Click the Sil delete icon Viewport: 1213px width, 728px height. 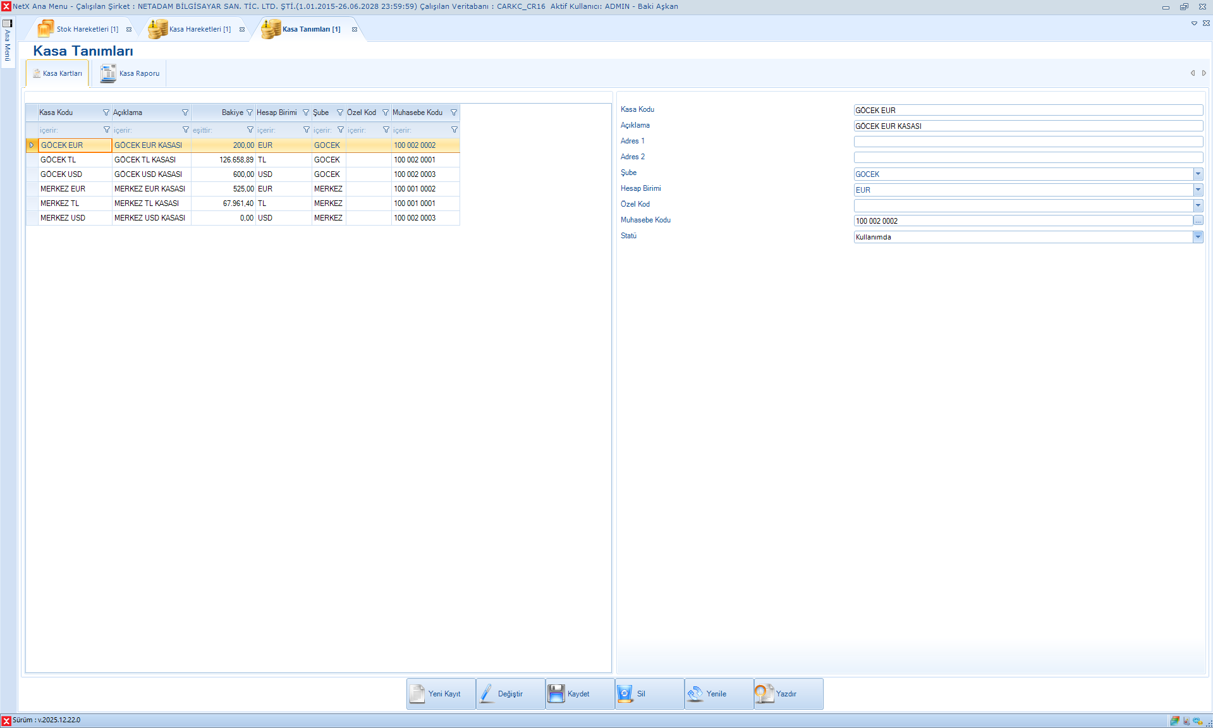click(625, 693)
